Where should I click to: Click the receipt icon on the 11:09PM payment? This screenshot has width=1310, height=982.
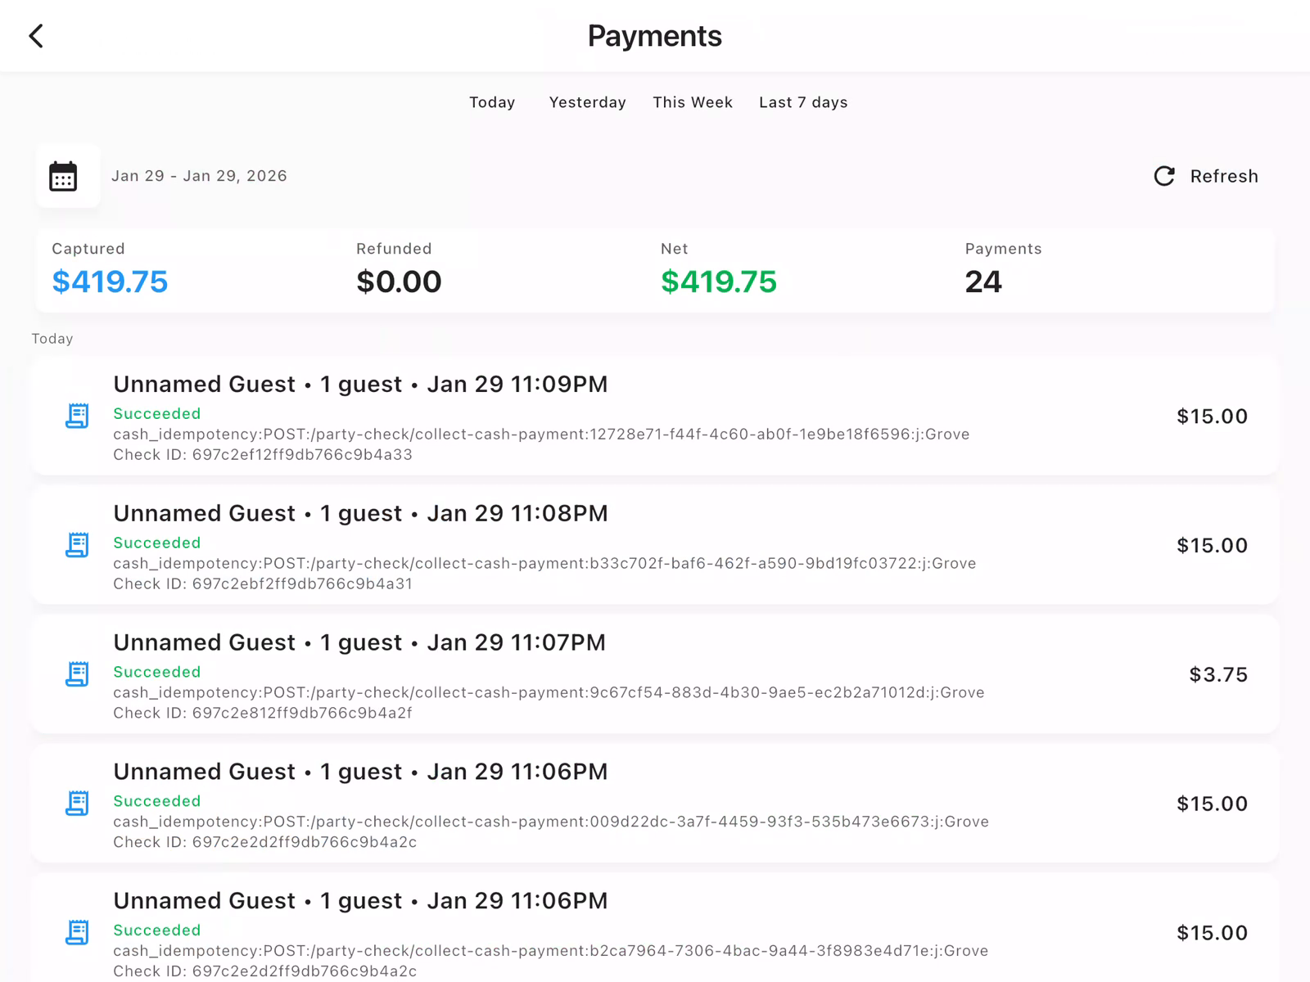78,417
